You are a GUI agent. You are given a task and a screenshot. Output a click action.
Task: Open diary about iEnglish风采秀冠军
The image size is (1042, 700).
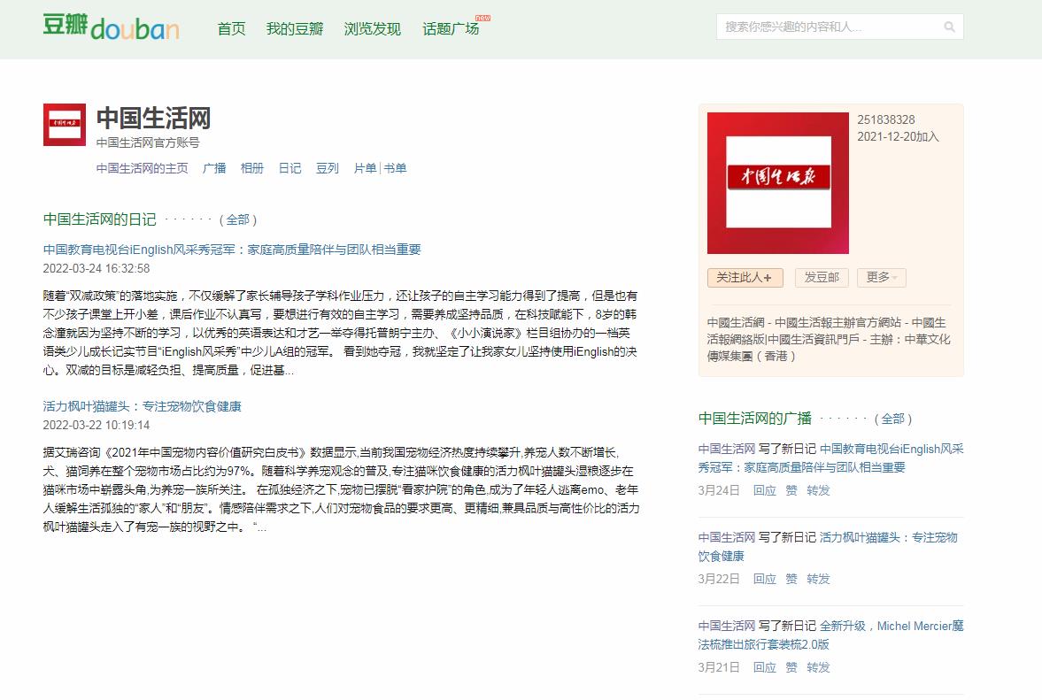[x=232, y=250]
